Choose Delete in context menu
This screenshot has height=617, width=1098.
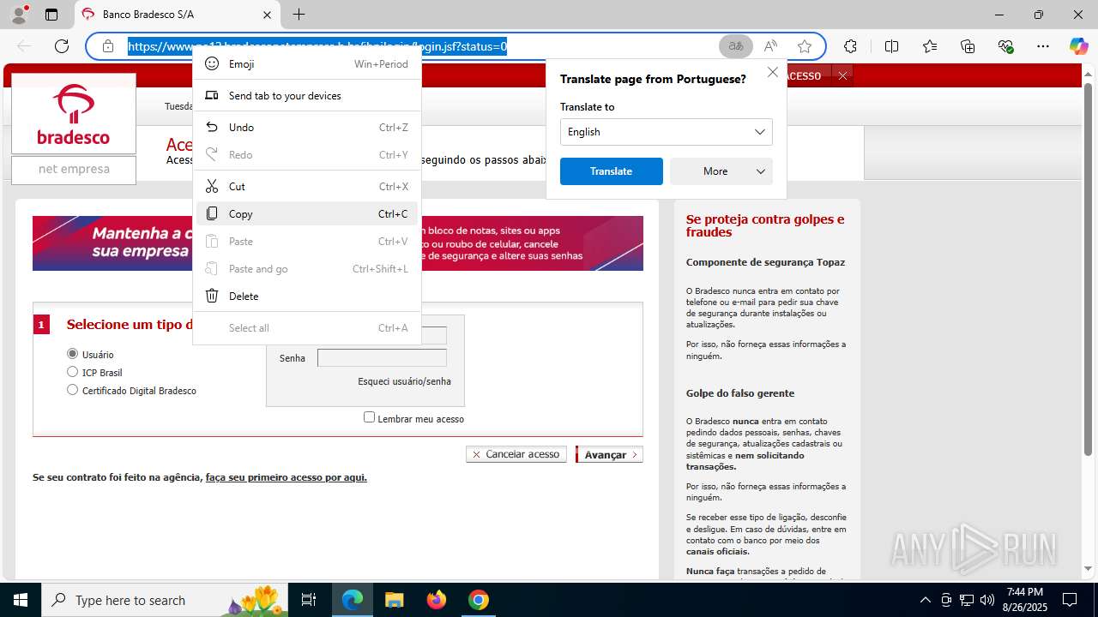point(307,297)
